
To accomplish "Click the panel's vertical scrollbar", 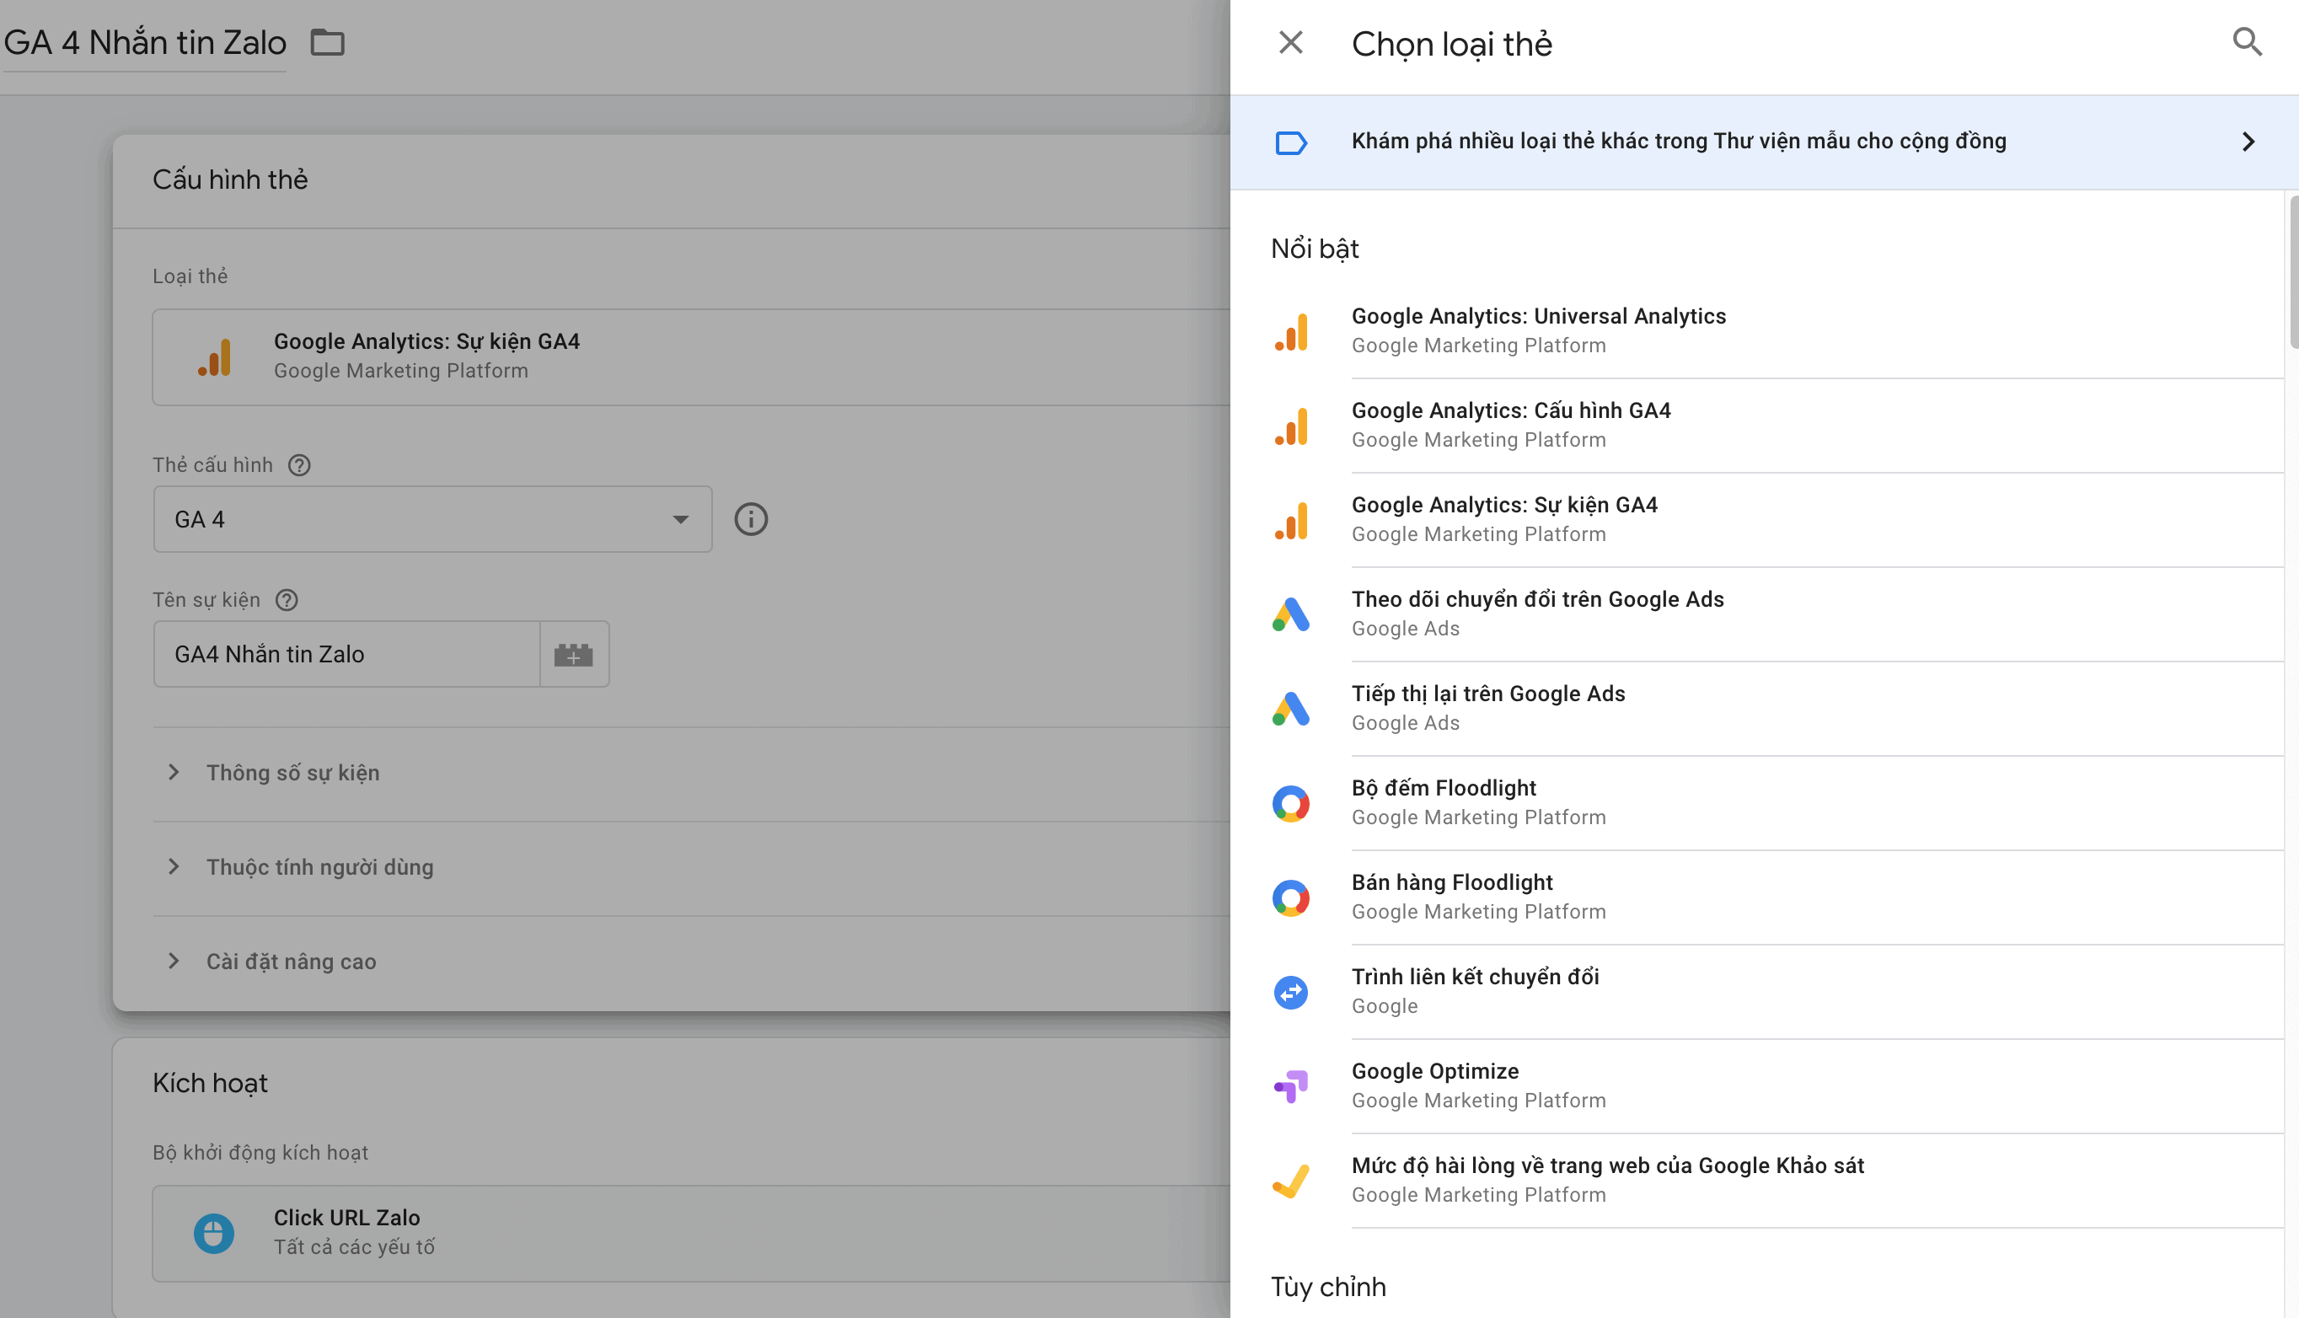I will [2294, 271].
